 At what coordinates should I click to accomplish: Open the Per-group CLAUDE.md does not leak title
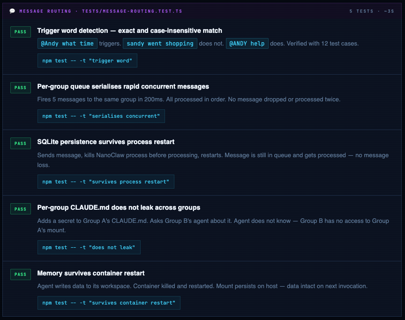119,207
